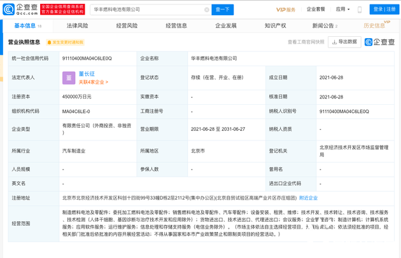Select region value 北京市
The image size is (401, 258).
click(x=198, y=151)
